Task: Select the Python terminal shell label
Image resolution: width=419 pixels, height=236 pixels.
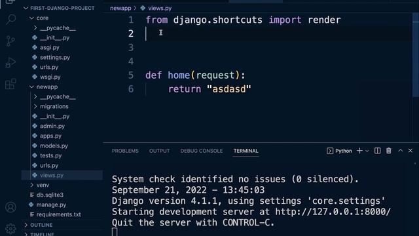Action: coord(339,151)
